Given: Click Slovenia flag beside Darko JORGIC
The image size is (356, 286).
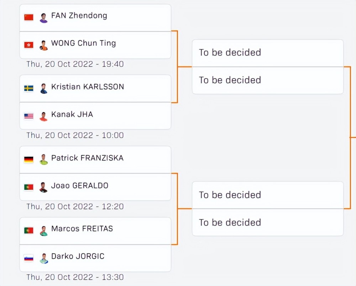Looking at the screenshot, I should coord(29,258).
